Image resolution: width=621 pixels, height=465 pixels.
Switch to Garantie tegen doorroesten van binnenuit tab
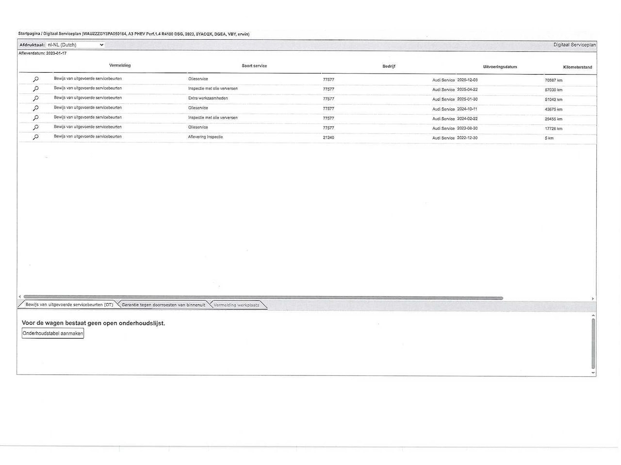[x=163, y=305]
